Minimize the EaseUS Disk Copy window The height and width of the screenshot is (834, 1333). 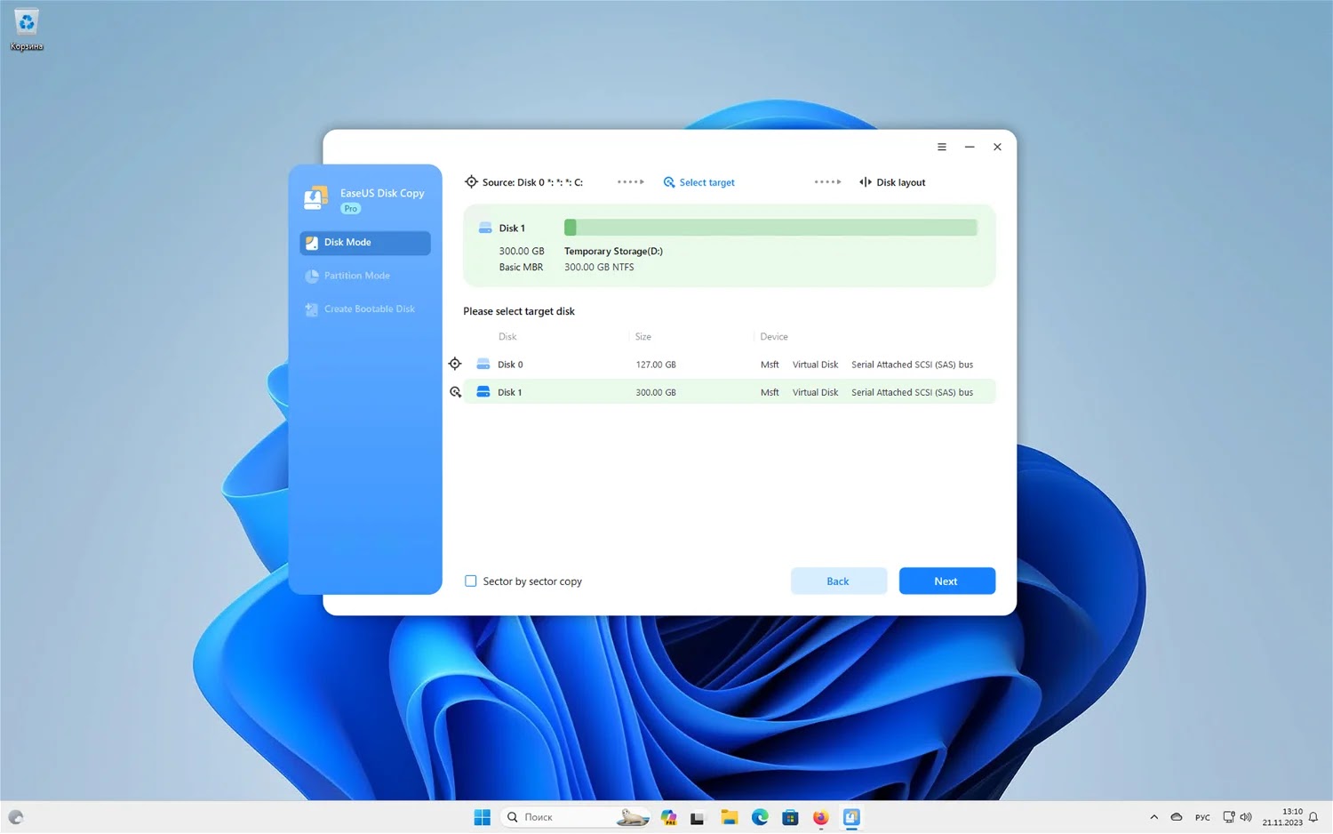(x=970, y=148)
